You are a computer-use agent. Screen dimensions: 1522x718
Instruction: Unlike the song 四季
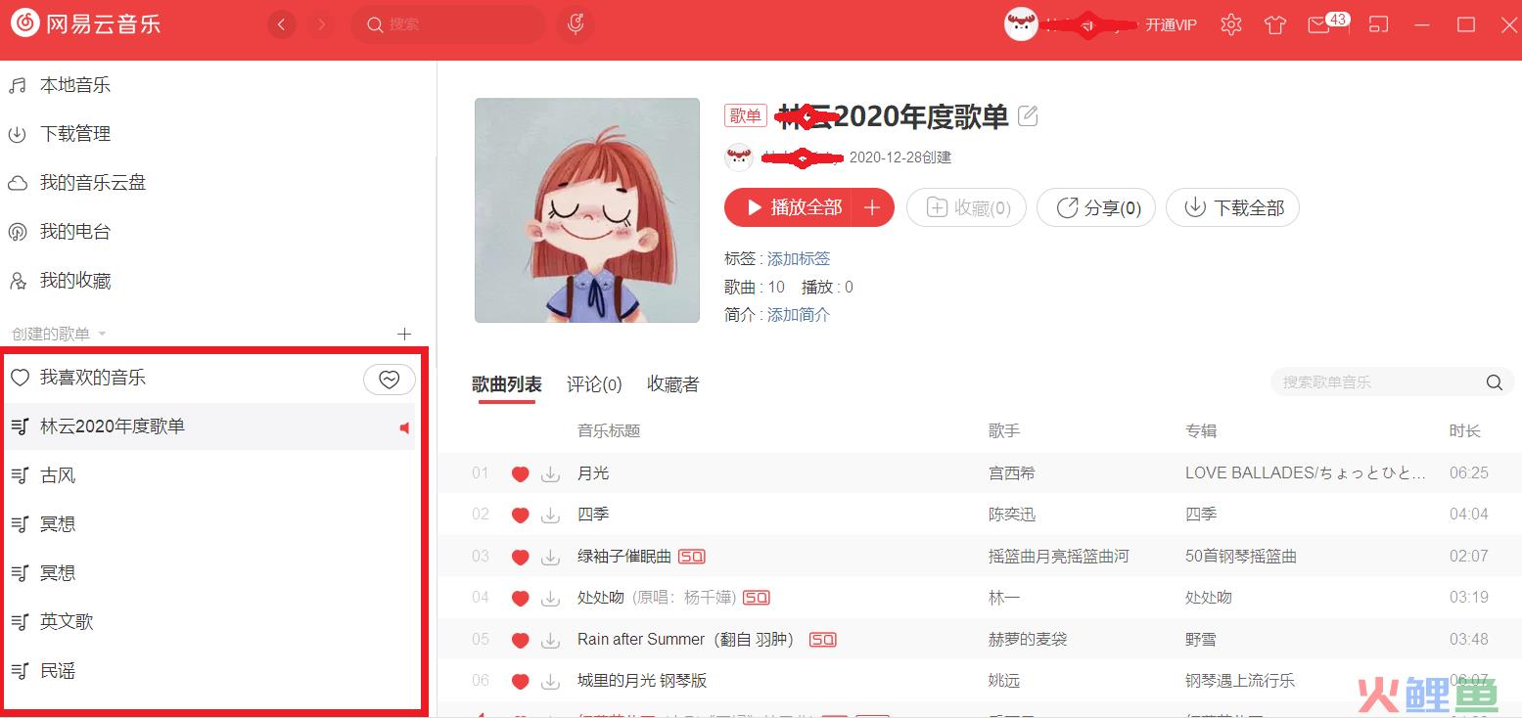[x=520, y=516]
